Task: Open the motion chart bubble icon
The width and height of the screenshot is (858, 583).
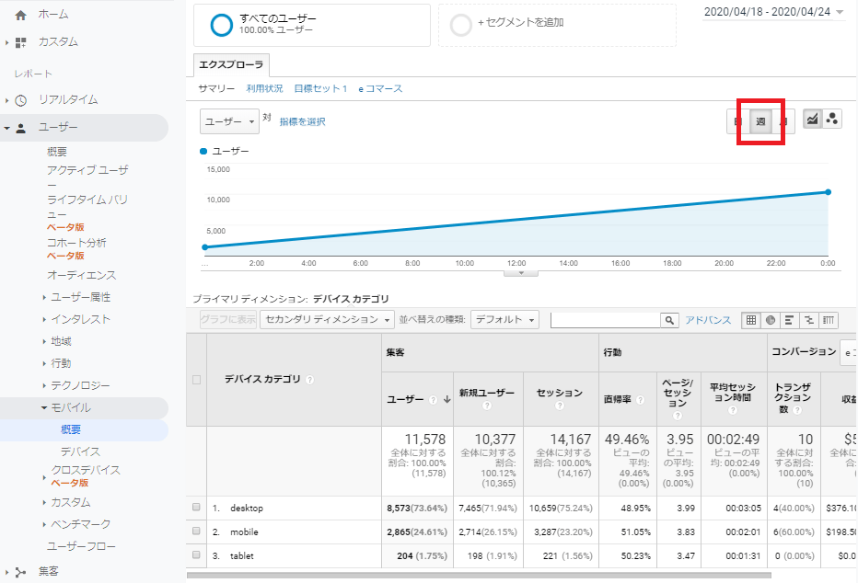Action: click(831, 120)
